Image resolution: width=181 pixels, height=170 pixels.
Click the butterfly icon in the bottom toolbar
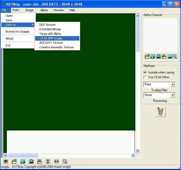[x=6, y=162]
